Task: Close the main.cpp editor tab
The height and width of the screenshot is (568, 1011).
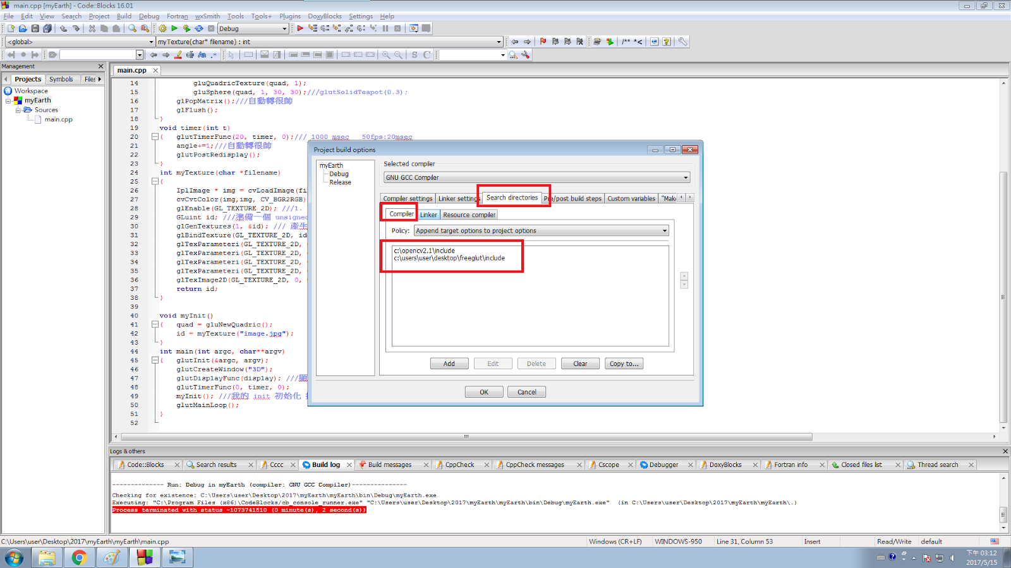Action: coord(155,70)
